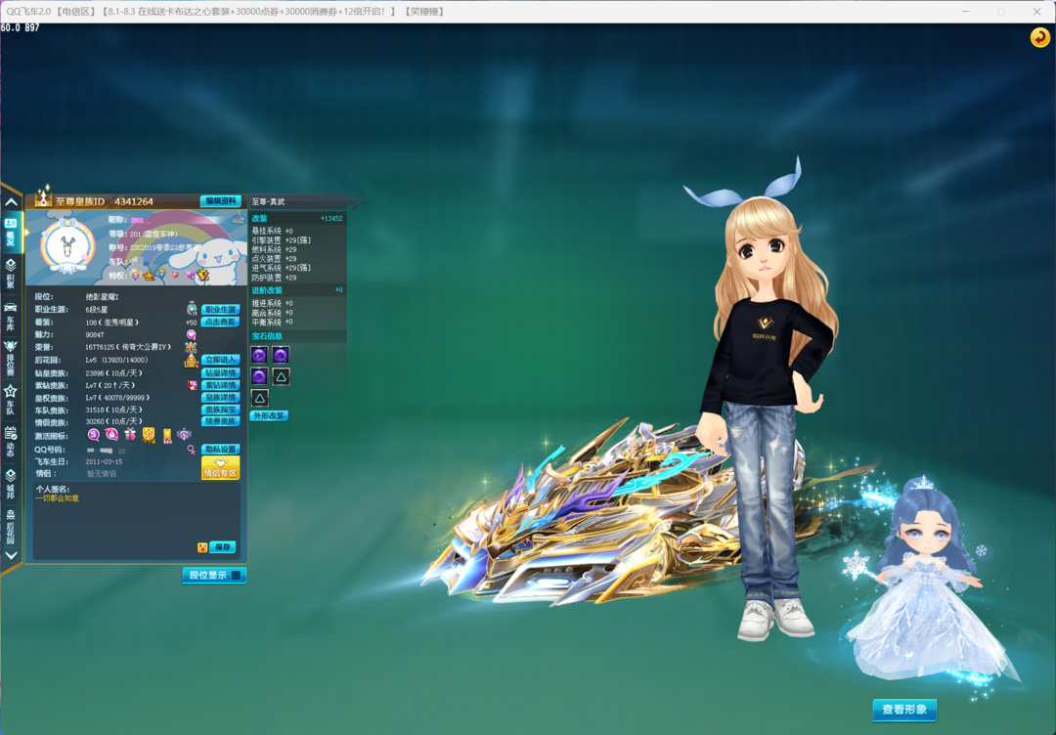Click the gift box activated icon
This screenshot has height=735, width=1056.
click(130, 435)
